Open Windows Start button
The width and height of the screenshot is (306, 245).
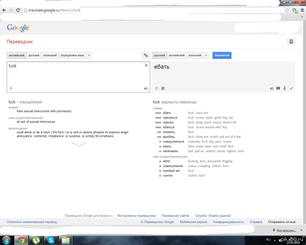[6, 240]
